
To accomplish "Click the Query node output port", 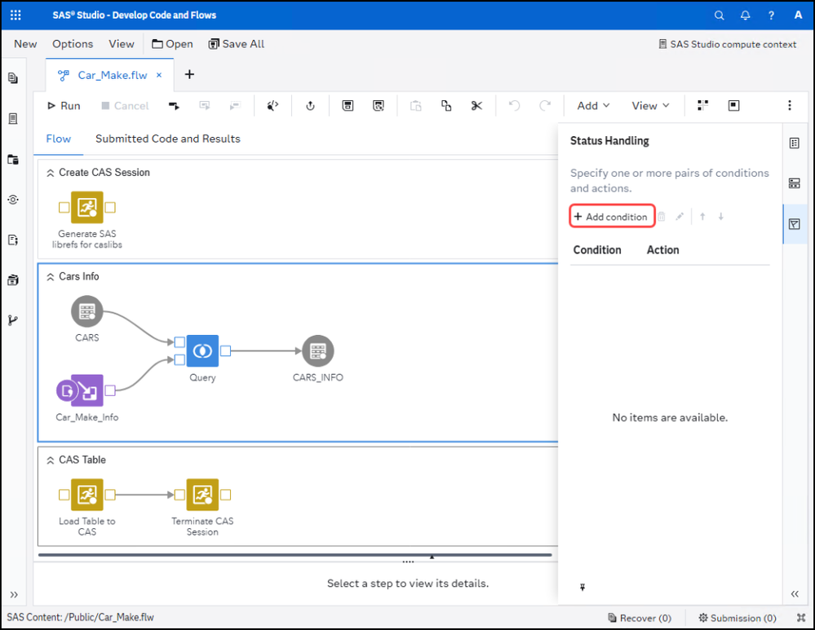I will 226,351.
